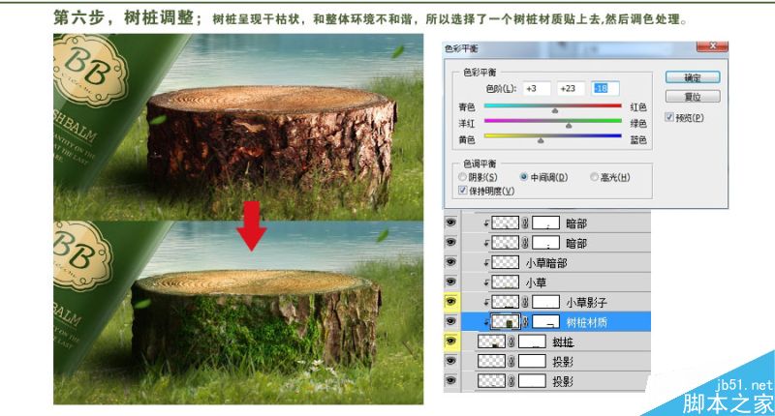Select the 小草影子 layer thumbnail

click(505, 302)
